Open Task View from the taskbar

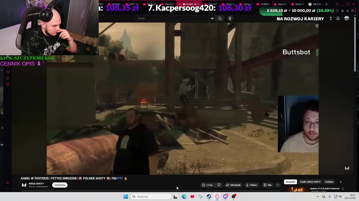point(175,197)
